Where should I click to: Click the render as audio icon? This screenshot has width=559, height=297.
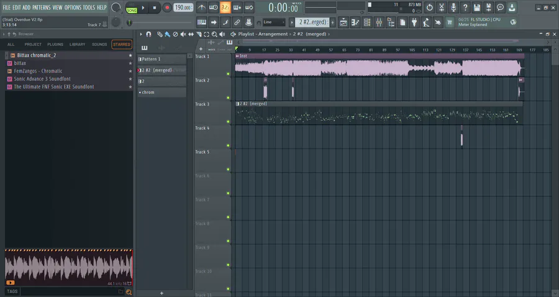(488, 7)
